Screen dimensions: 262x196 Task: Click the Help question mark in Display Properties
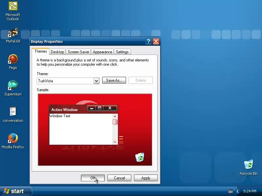[x=148, y=41]
